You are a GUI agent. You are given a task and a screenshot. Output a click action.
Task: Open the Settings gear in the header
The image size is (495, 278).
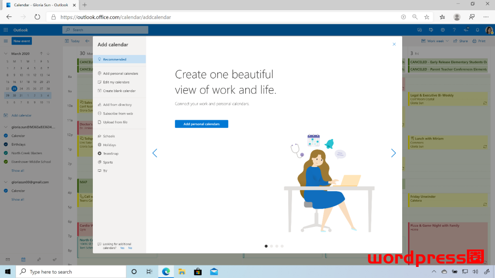(x=443, y=30)
